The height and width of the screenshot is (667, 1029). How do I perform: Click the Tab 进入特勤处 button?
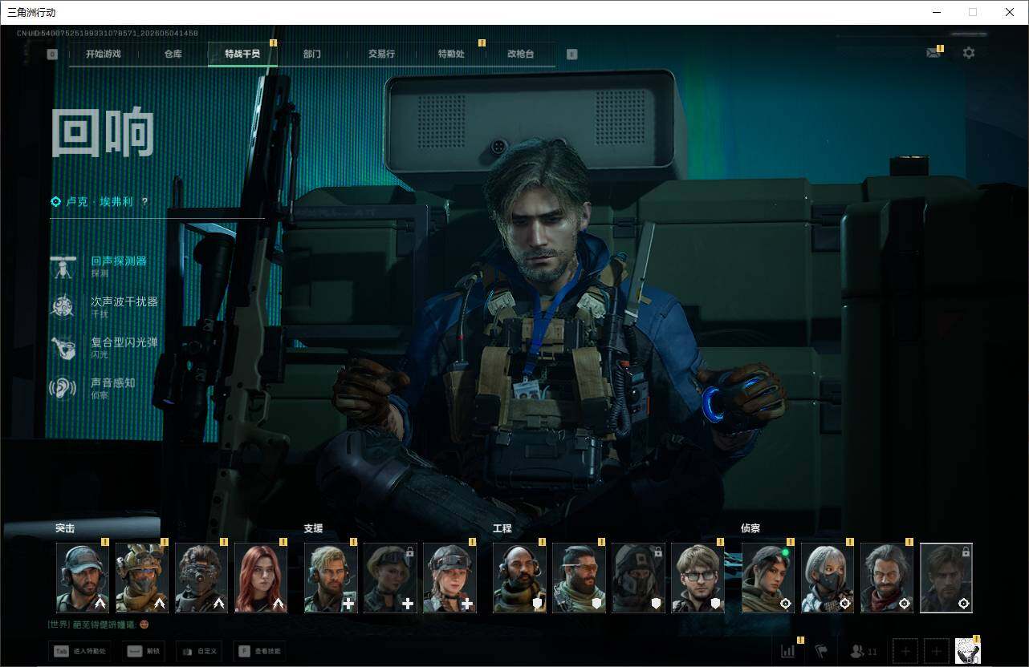tap(80, 651)
